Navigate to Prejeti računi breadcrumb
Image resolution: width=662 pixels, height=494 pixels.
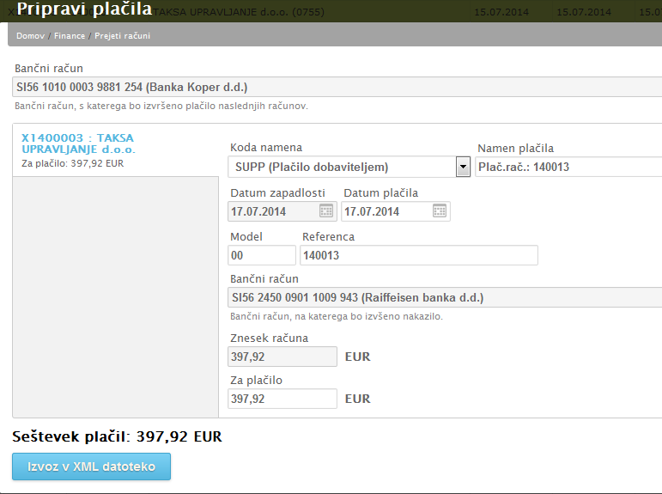123,35
